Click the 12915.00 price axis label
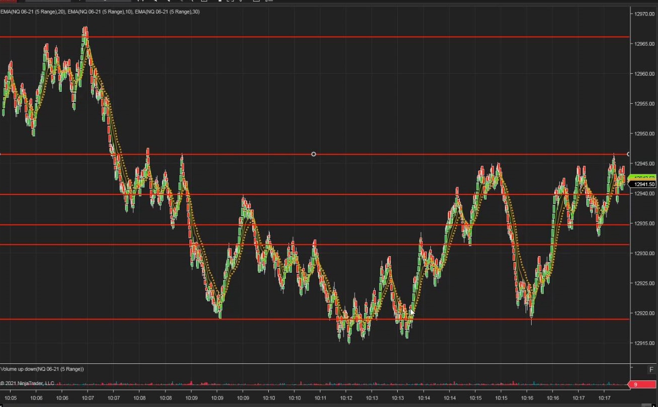Viewport: 658px width, 407px height. tap(644, 343)
